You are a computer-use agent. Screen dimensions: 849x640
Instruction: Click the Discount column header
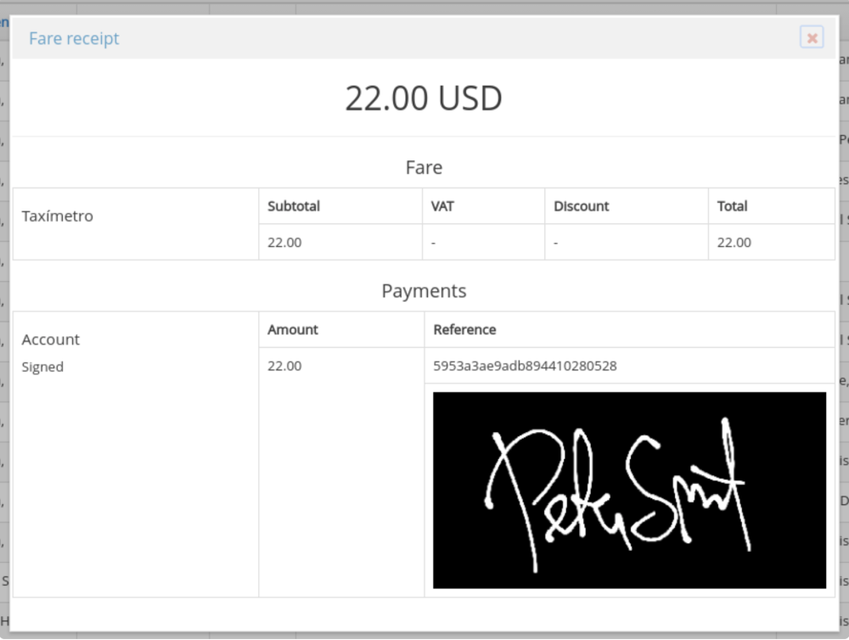tap(581, 206)
